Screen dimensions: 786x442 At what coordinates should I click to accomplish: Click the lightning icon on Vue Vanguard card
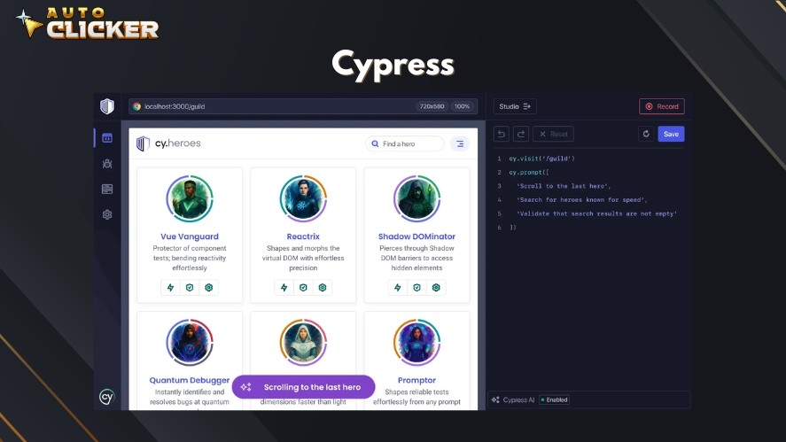(x=170, y=288)
